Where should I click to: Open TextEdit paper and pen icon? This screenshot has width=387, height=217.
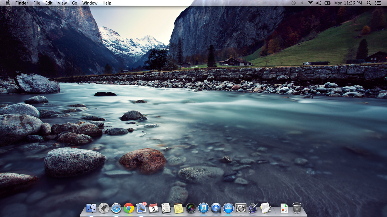pyautogui.click(x=266, y=208)
